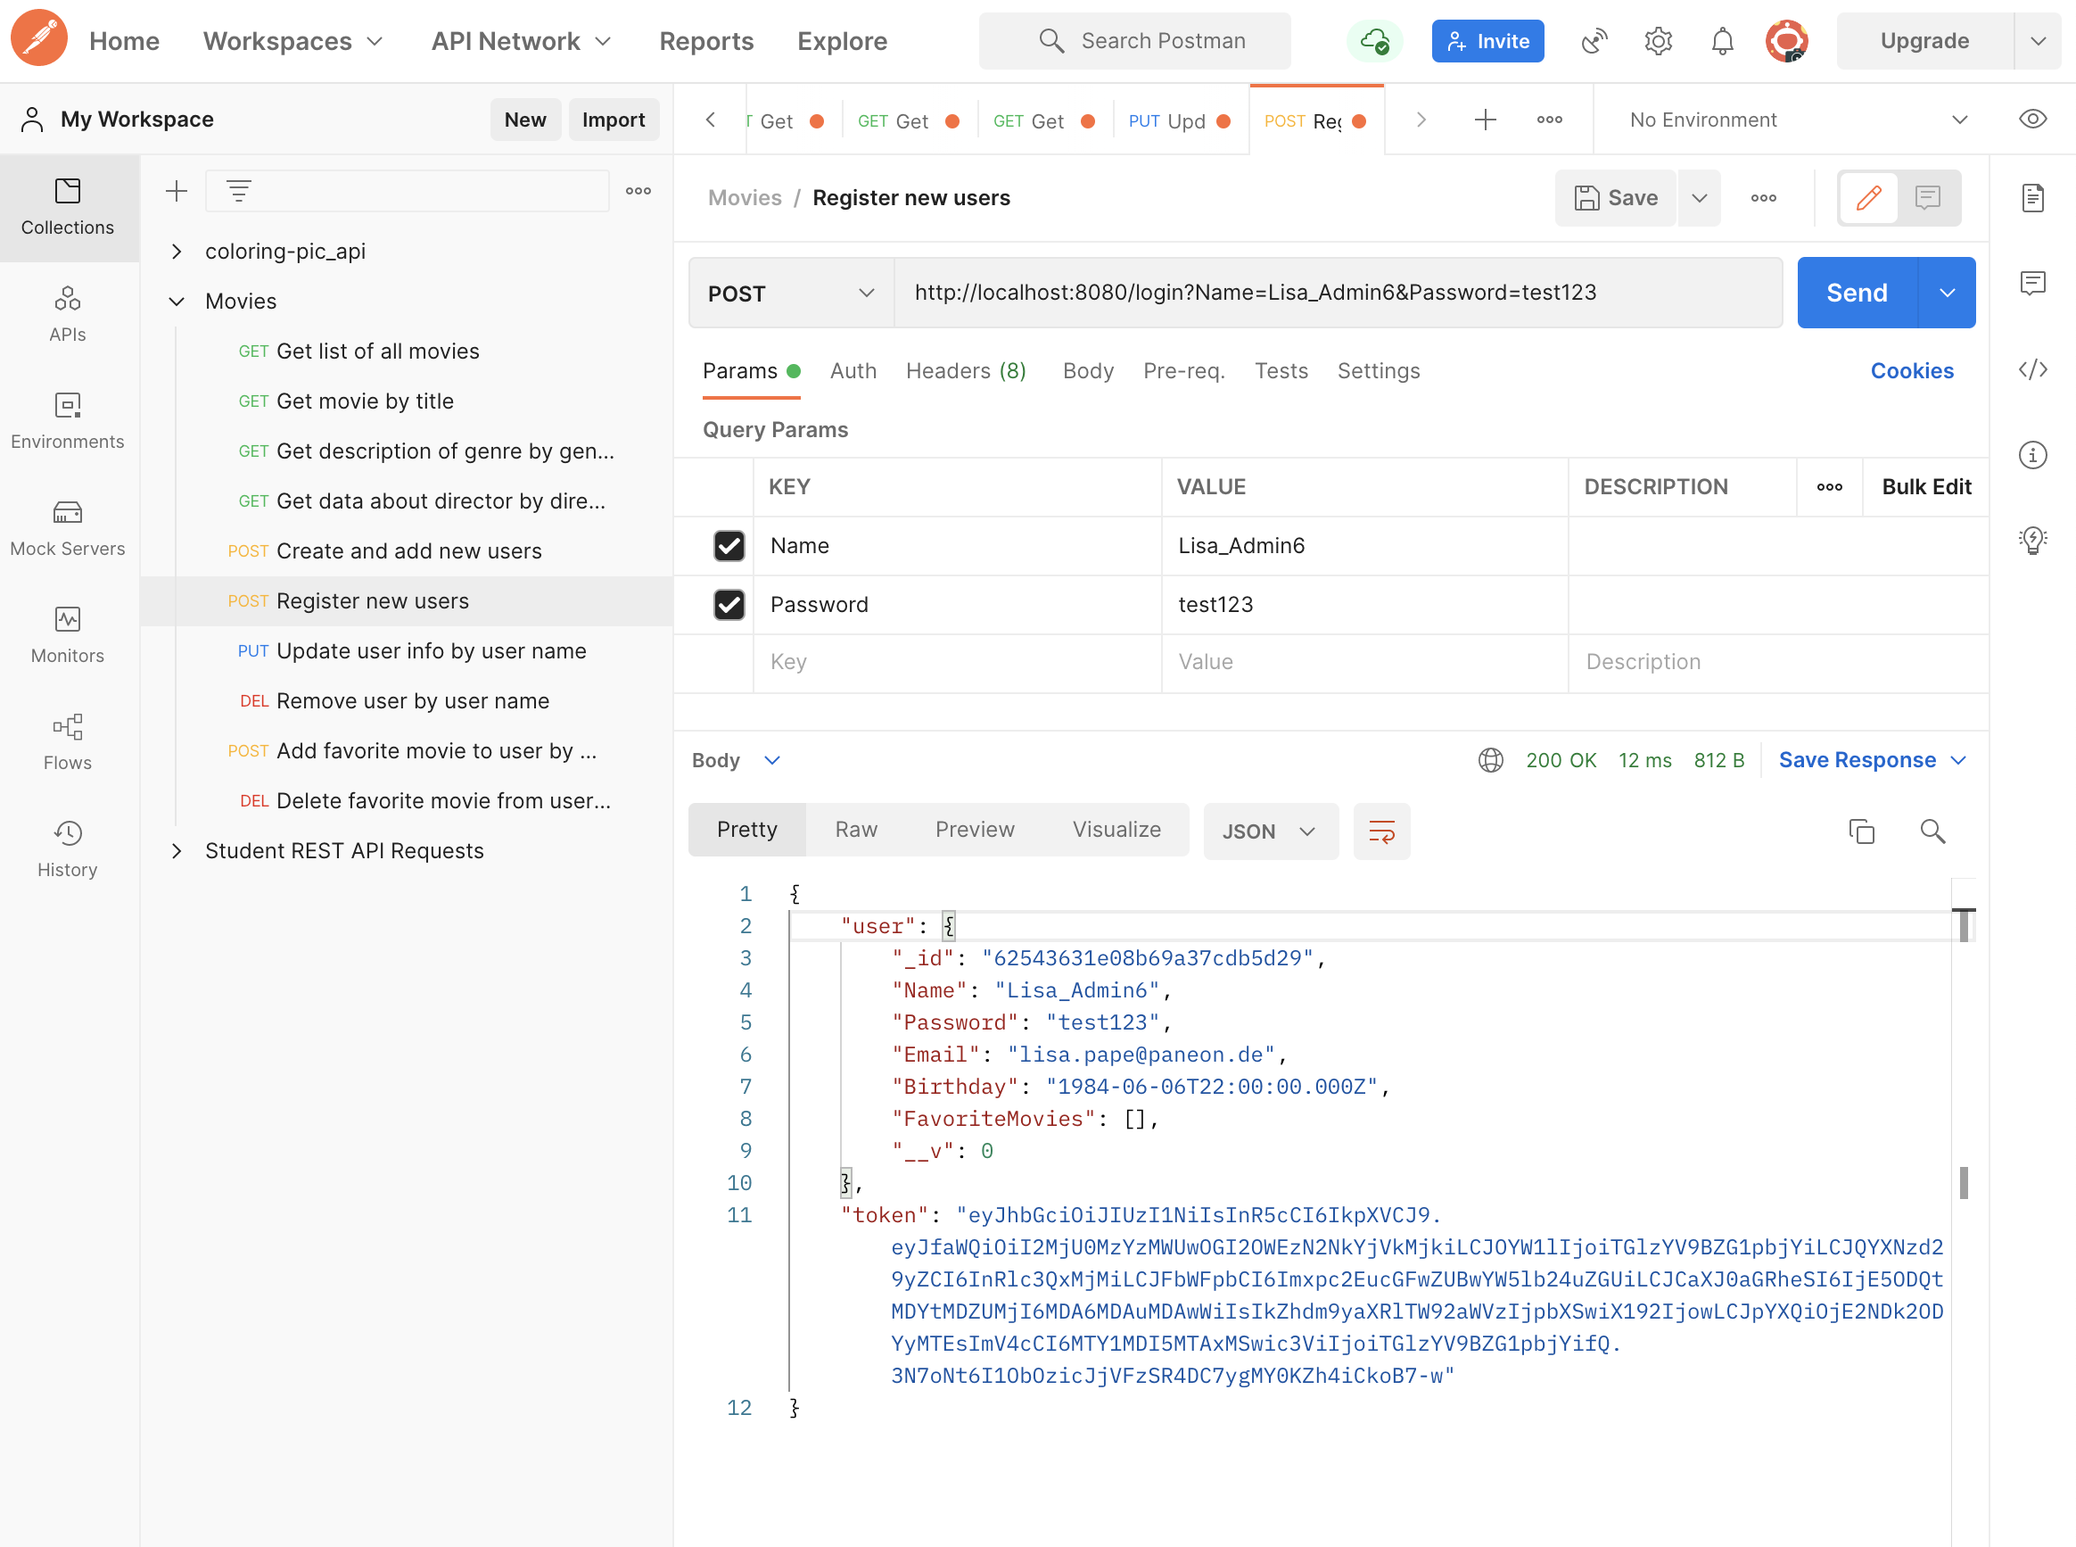Switch to comment mode icon
This screenshot has width=2076, height=1547.
point(1927,197)
